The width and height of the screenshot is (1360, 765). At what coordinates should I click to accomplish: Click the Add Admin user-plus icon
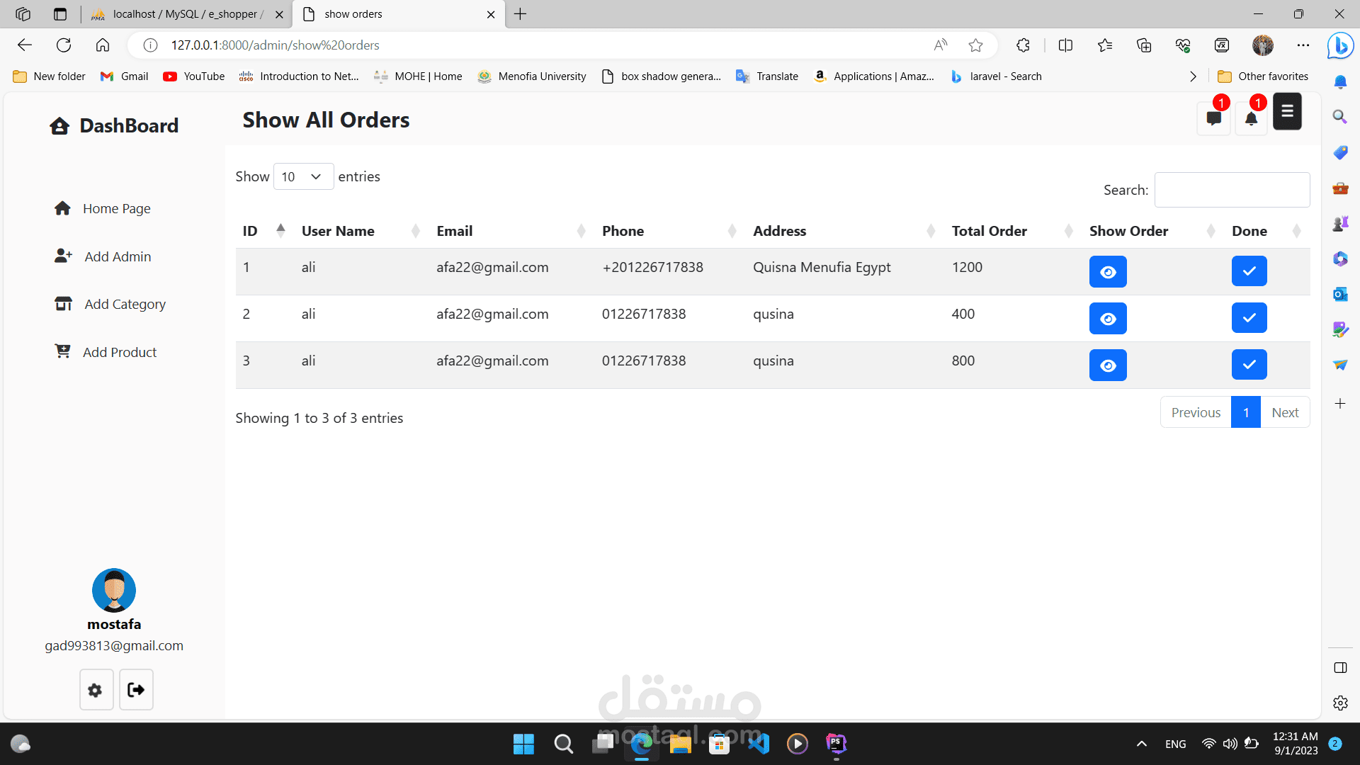coord(63,256)
